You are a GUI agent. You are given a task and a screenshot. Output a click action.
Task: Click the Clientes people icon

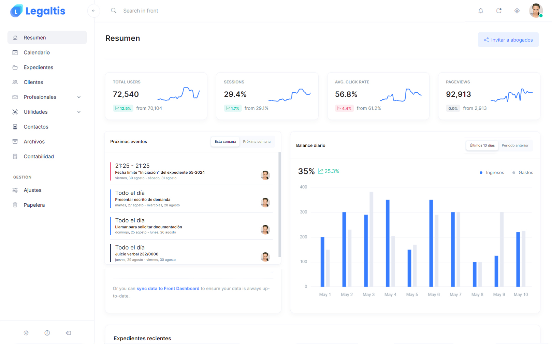(x=15, y=82)
